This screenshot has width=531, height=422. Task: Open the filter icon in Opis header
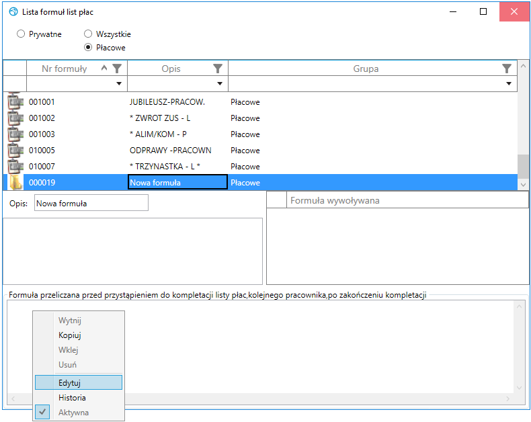[x=218, y=69]
